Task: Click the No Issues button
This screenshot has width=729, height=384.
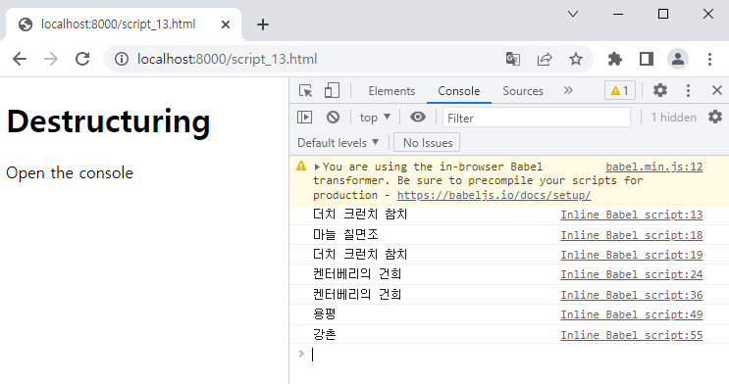Action: pyautogui.click(x=427, y=143)
